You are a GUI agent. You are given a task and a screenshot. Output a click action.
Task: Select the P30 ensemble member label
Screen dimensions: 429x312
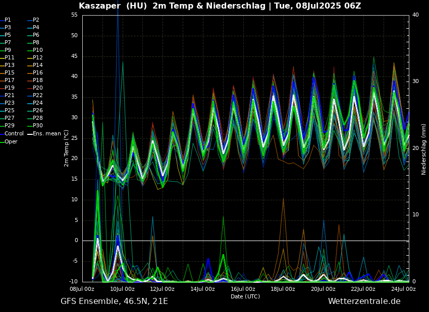point(37,126)
